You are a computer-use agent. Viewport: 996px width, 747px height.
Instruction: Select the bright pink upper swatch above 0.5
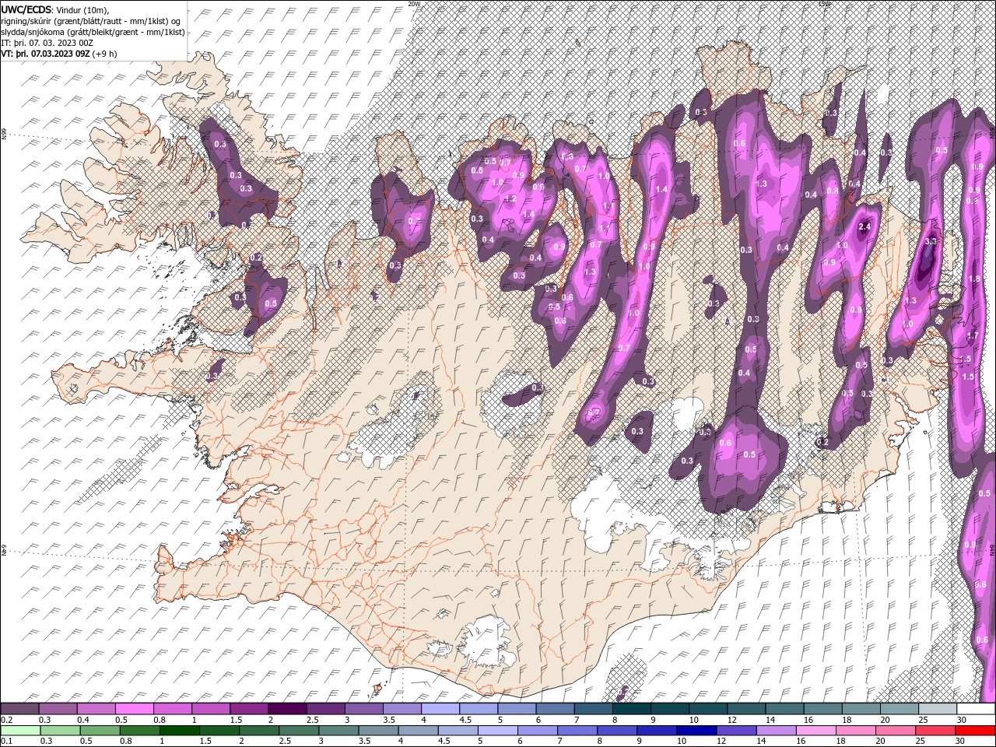coord(134,709)
